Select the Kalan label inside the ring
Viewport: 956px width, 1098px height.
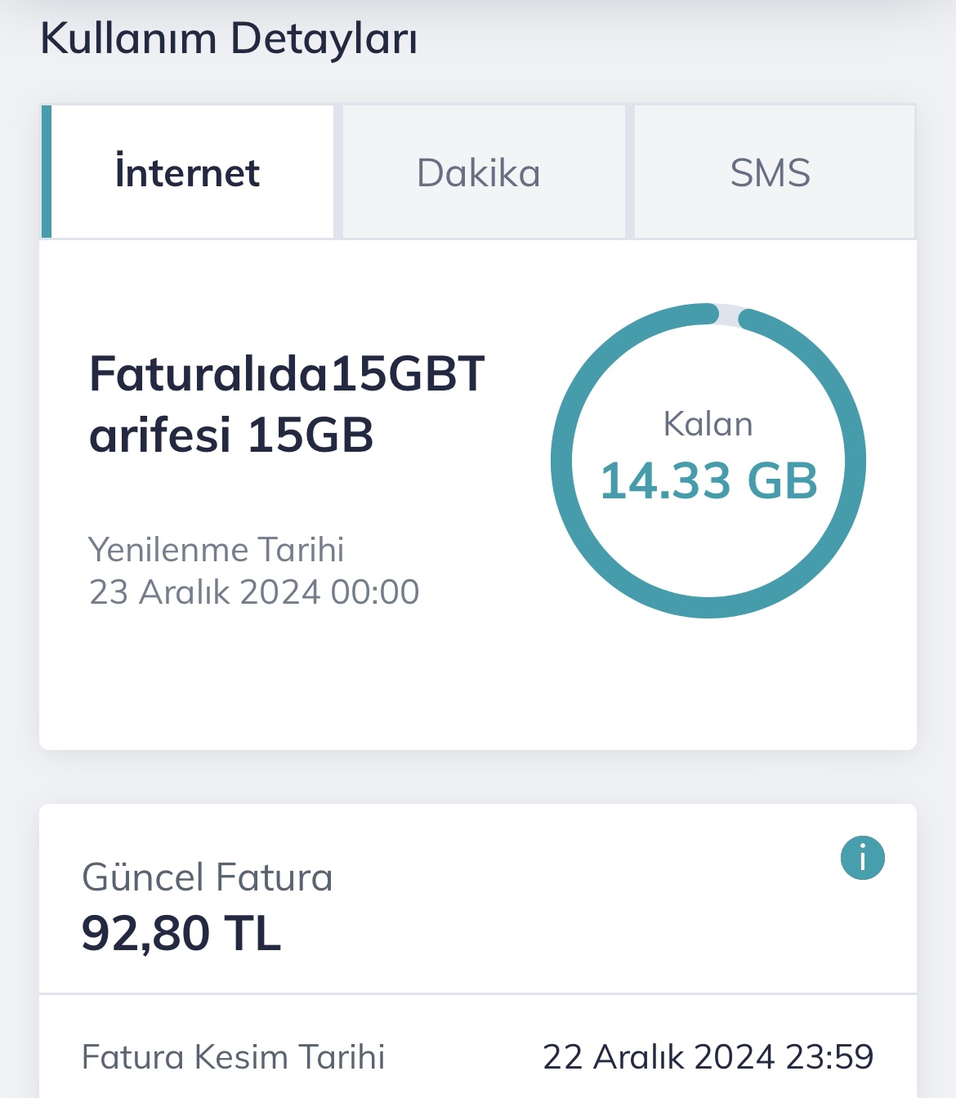click(x=708, y=424)
